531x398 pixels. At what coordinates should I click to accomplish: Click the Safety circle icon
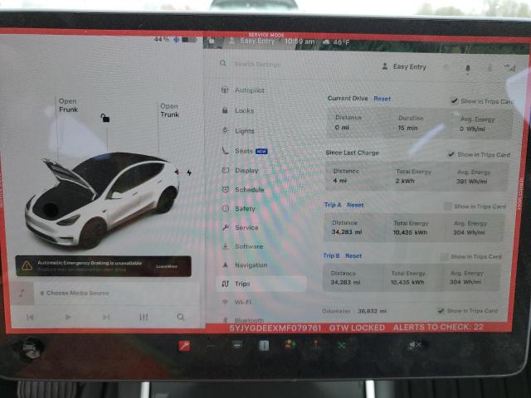tap(226, 208)
